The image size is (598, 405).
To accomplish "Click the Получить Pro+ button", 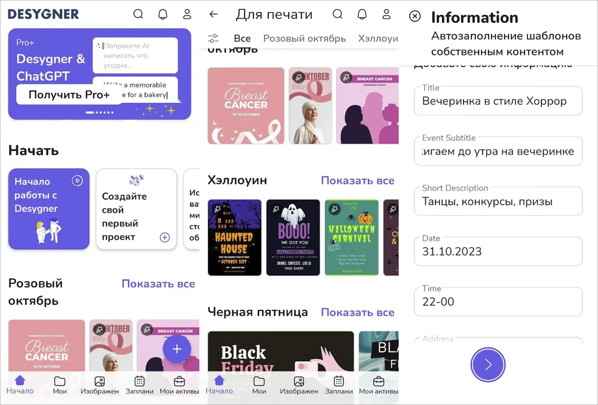I will pyautogui.click(x=69, y=95).
